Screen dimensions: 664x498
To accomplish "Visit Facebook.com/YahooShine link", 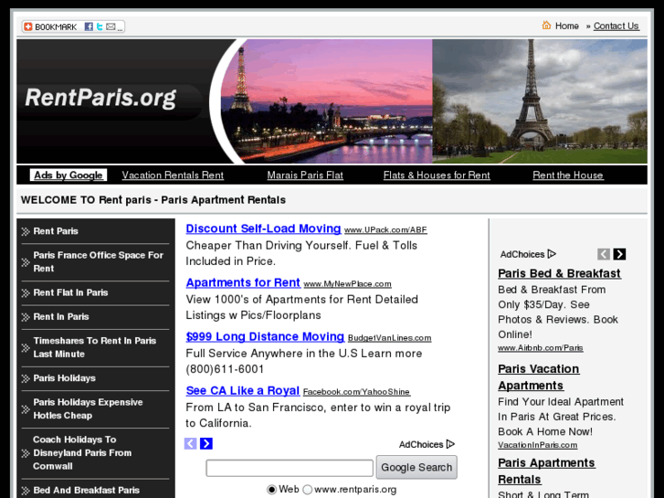I will click(356, 392).
